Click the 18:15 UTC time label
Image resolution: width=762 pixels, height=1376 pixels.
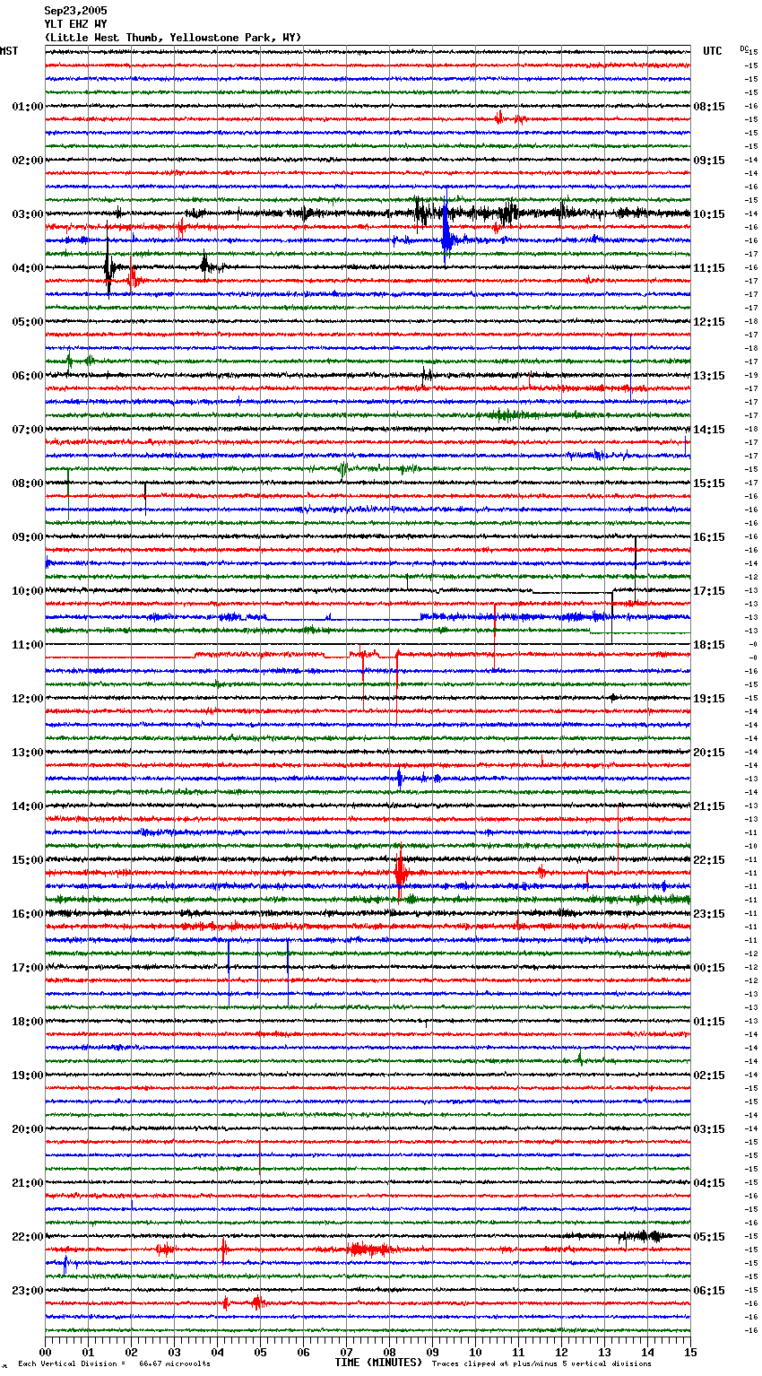(x=709, y=645)
